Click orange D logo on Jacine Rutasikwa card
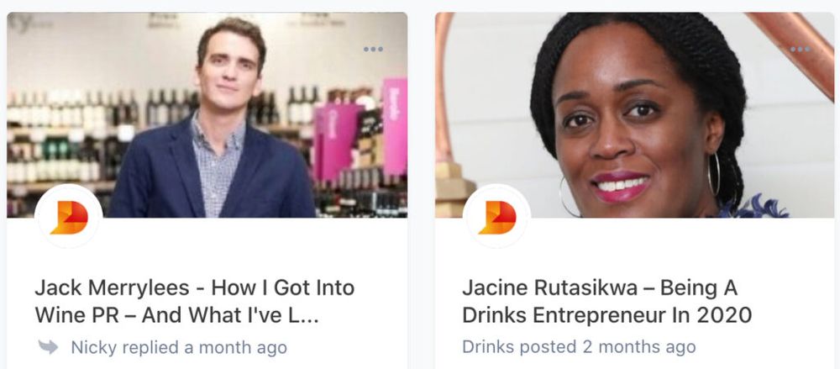840x369 pixels. (496, 217)
